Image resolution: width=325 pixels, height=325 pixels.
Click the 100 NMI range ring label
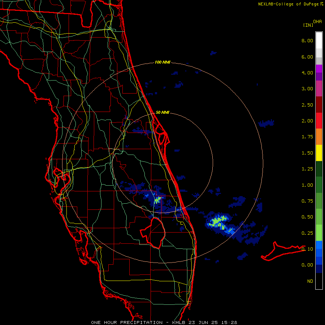click(162, 62)
